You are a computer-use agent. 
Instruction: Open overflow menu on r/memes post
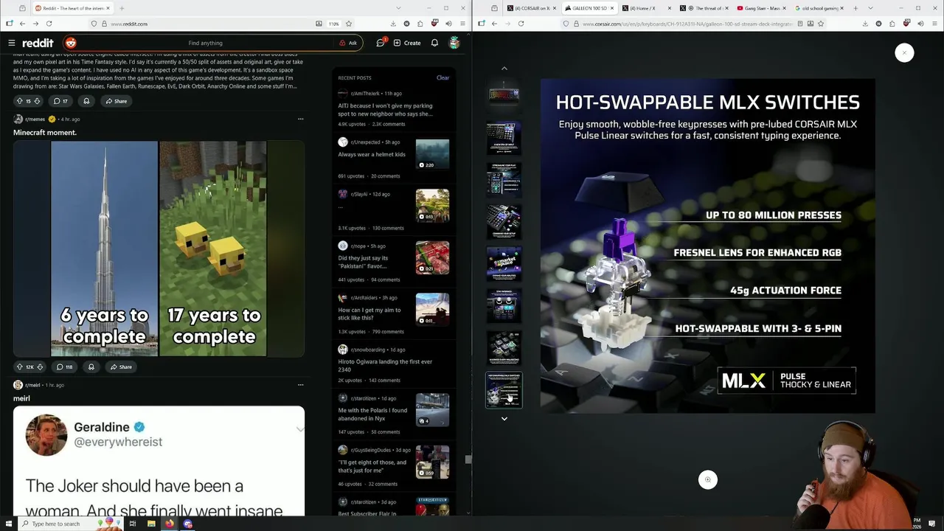(x=300, y=119)
